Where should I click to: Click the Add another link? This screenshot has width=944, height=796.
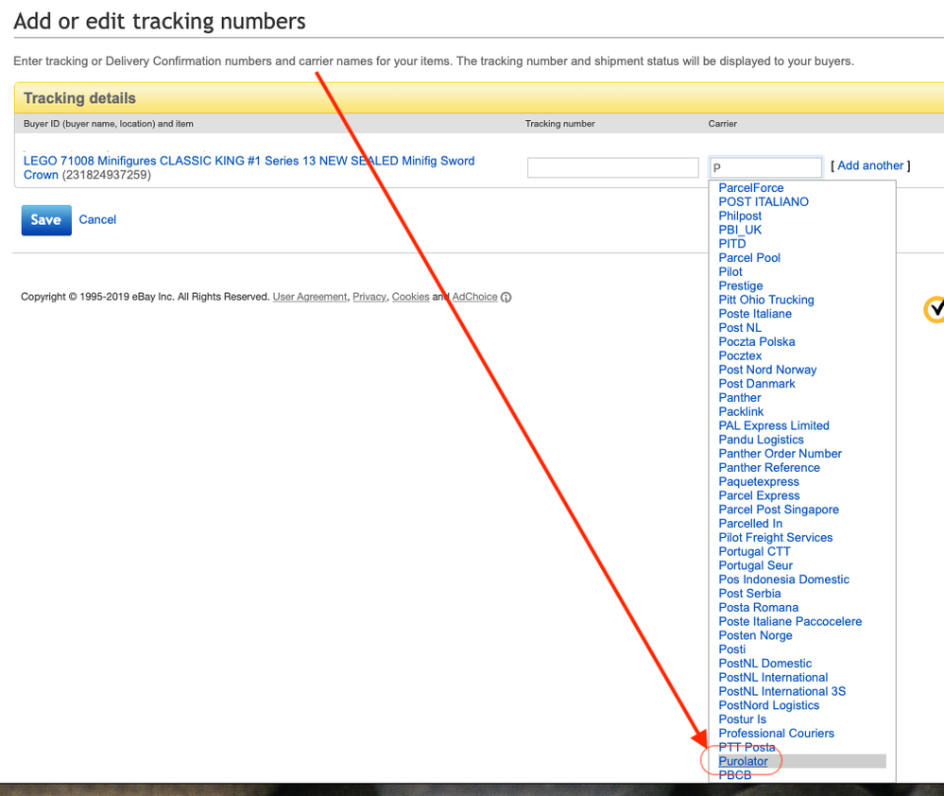[x=870, y=165]
